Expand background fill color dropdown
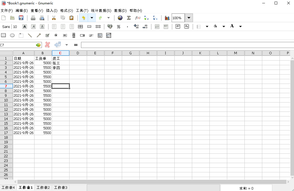Screen dimensions: 294x191 [x=224, y=27]
